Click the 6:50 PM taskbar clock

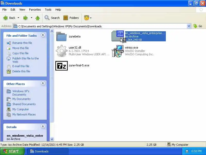point(196,151)
